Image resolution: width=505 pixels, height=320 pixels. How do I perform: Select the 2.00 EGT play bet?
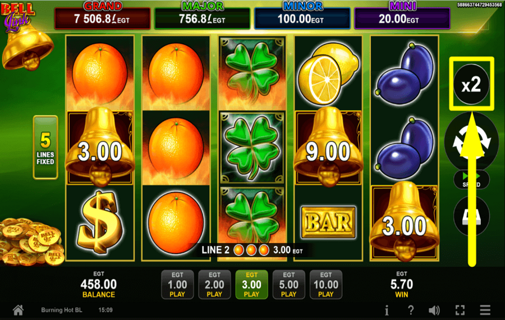[x=214, y=285]
